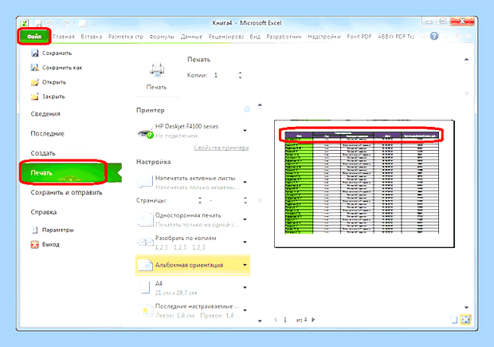Image resolution: width=494 pixels, height=347 pixels.
Task: Click the second Страницы range spinner
Action: click(245, 200)
